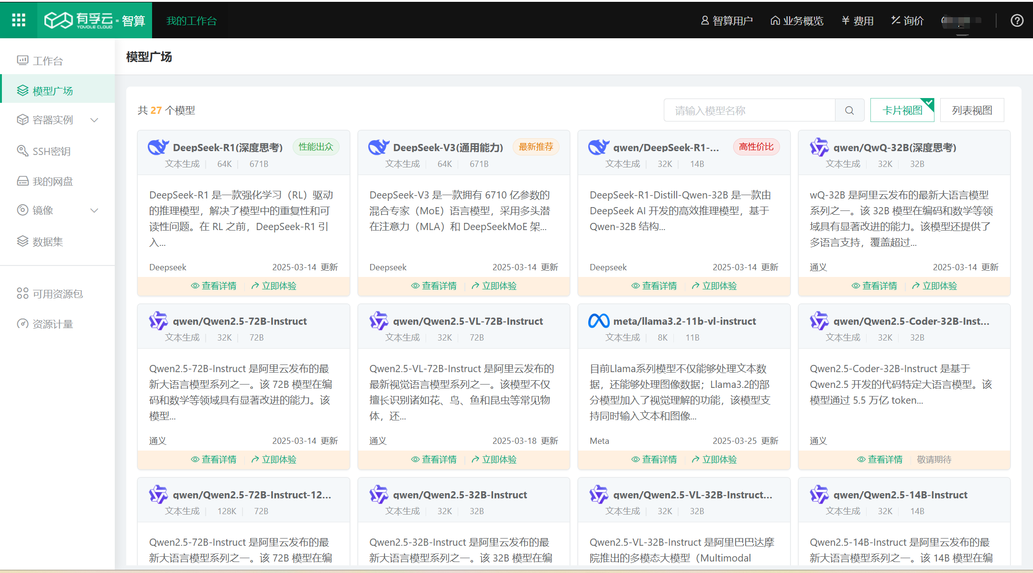This screenshot has height=573, width=1033.
Task: Click Qwen2.5-VL-32B-Instruct Qwen logo icon
Action: pos(599,495)
